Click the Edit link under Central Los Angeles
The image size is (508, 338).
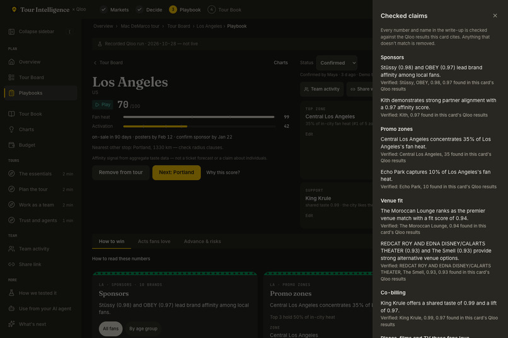[309, 134]
